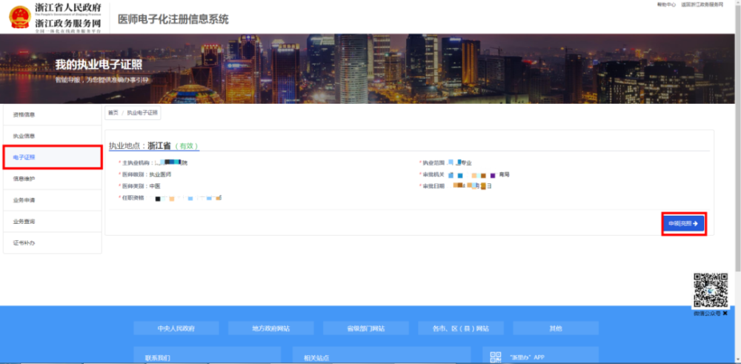The height and width of the screenshot is (364, 741).
Task: Expand the 中央人民政府 footer links
Action: click(x=176, y=328)
